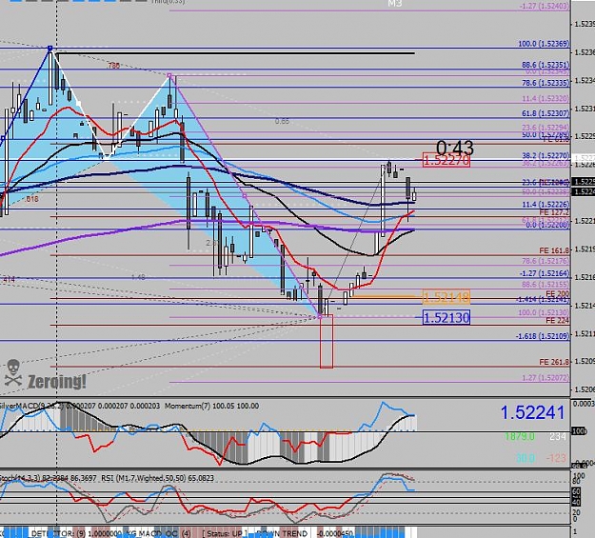Image resolution: width=595 pixels, height=538 pixels.
Task: Click the -0.0000450 value in bottom panel
Action: coord(335,533)
